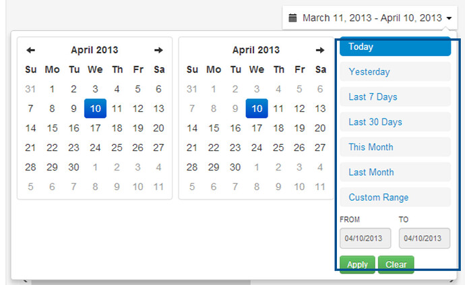Click the left calendar previous month arrow

(x=30, y=50)
